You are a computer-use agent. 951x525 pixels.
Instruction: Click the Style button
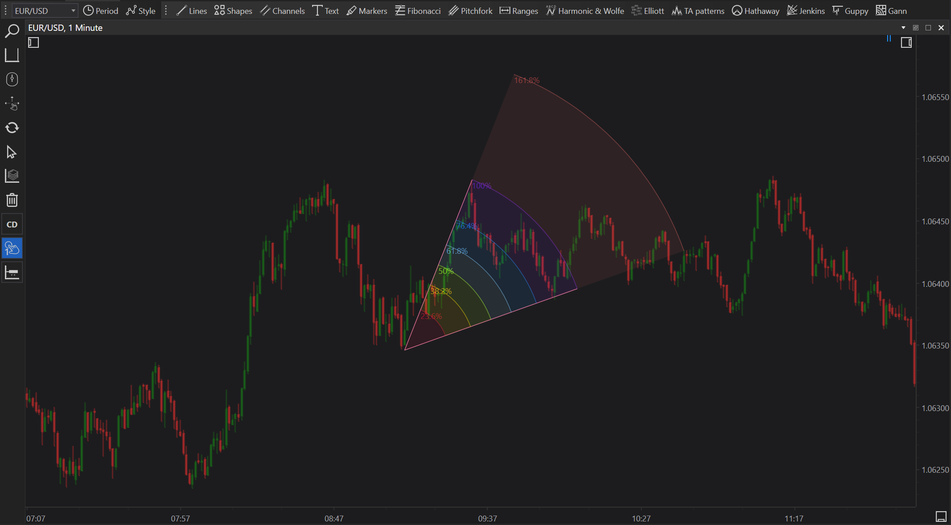tap(141, 11)
